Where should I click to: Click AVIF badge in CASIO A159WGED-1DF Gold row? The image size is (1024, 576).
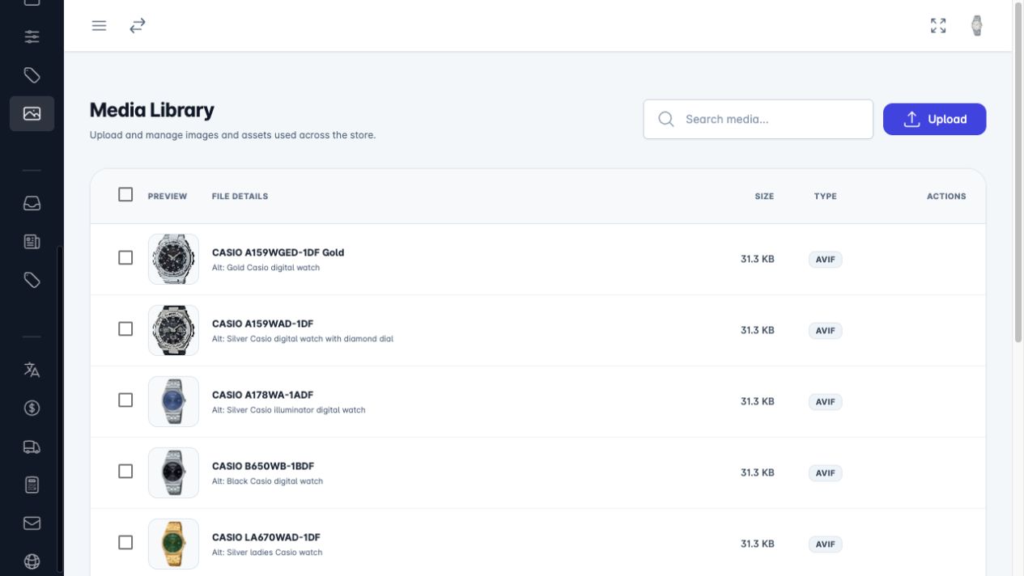[825, 260]
